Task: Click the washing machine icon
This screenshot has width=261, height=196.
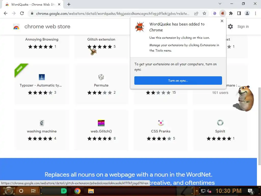Action: (42, 123)
